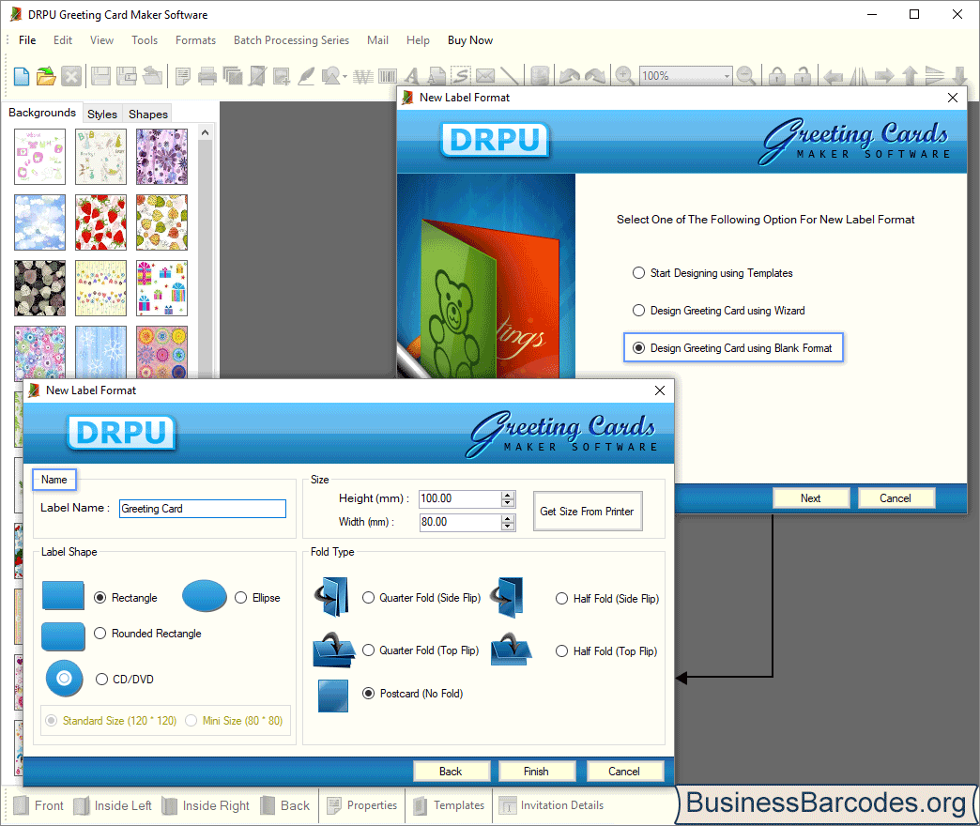This screenshot has height=826, width=980.
Task: Click the Print toolbar icon
Action: point(207,76)
